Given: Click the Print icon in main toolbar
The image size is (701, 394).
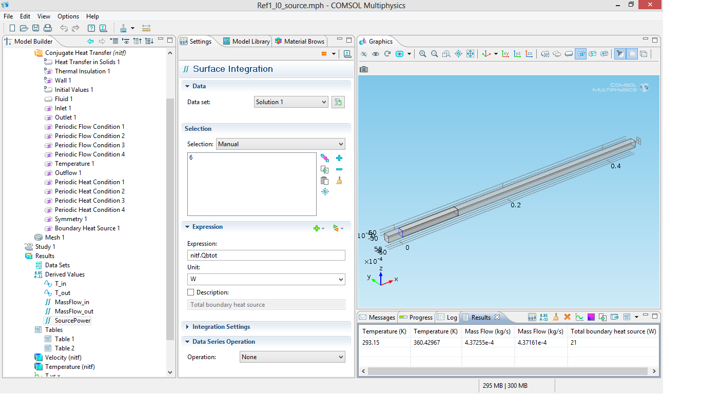Looking at the screenshot, I should point(48,28).
